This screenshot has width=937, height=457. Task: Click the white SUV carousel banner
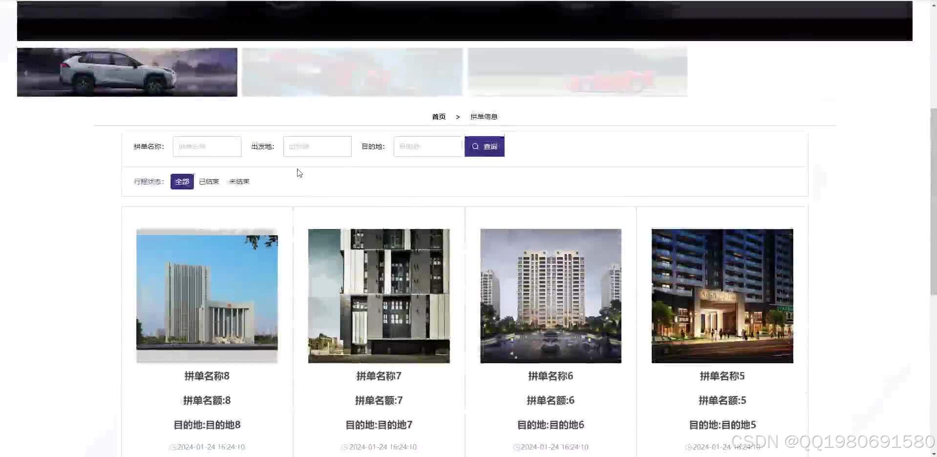(127, 72)
